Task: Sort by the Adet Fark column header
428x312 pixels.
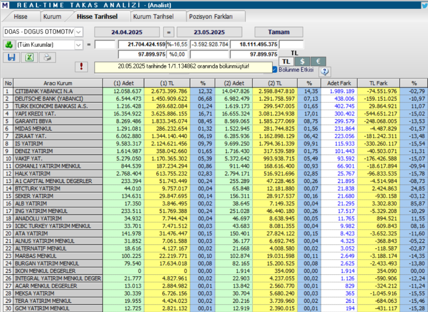Action: (339, 83)
